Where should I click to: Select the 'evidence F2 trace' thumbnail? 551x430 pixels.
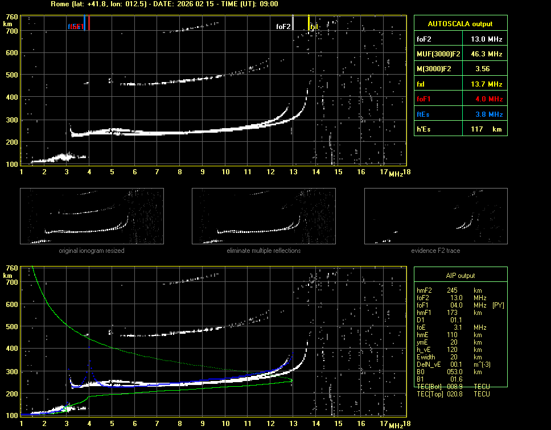pos(435,216)
